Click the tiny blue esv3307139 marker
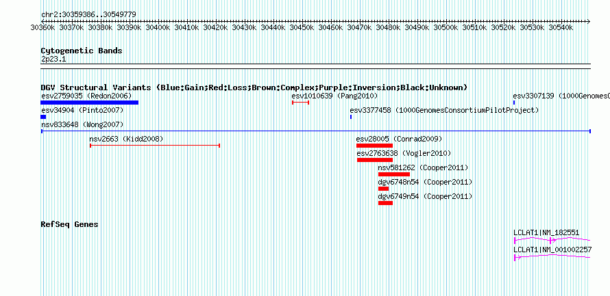The height and width of the screenshot is (296, 610). tap(514, 103)
